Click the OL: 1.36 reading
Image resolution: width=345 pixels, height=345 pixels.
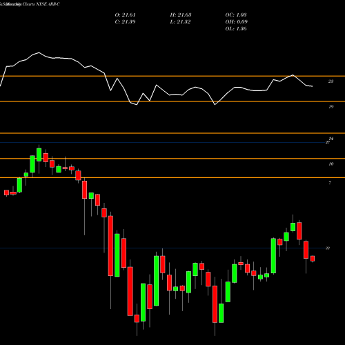pos(236,29)
